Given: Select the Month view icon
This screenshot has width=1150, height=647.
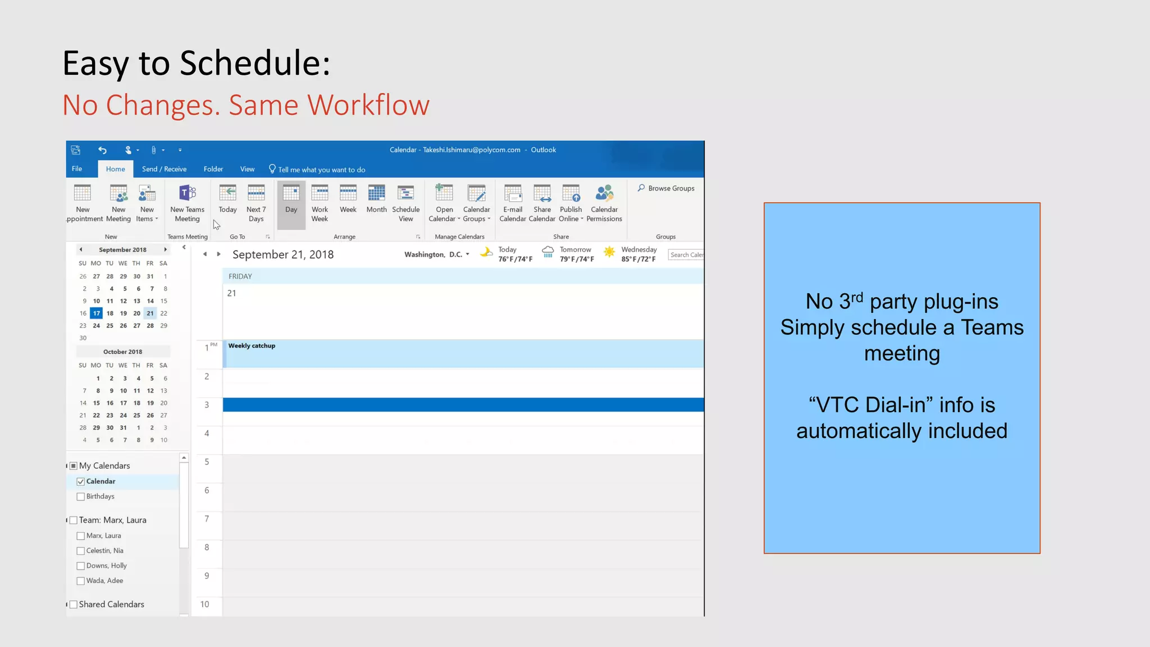Looking at the screenshot, I should click(376, 194).
